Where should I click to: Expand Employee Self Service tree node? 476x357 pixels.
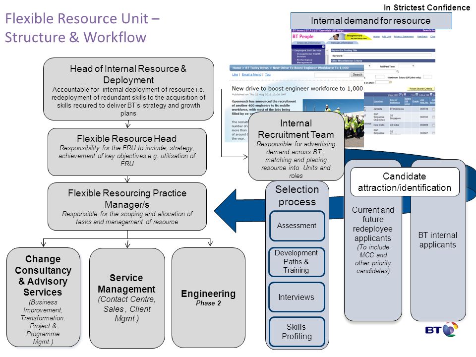(307, 51)
